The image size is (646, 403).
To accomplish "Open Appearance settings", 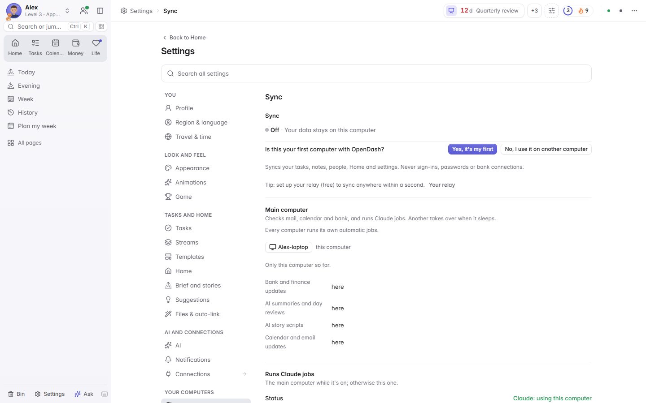I will point(206,168).
